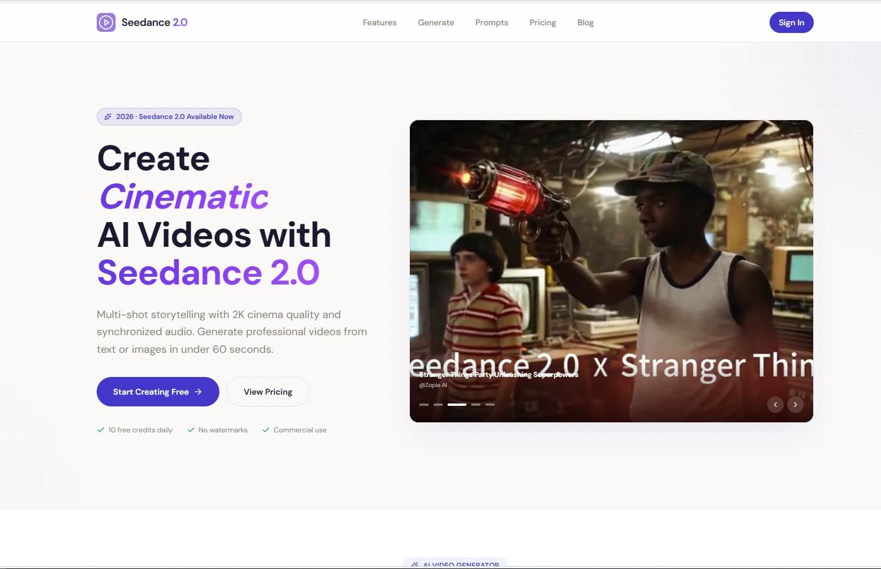The height and width of the screenshot is (569, 881).
Task: Click the checkmark beside 10 free credits daily
Action: pos(100,429)
